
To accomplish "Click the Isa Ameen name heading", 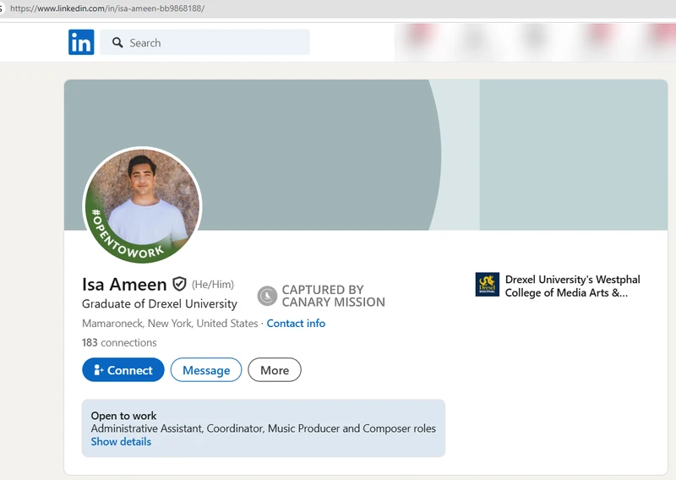I will [124, 285].
